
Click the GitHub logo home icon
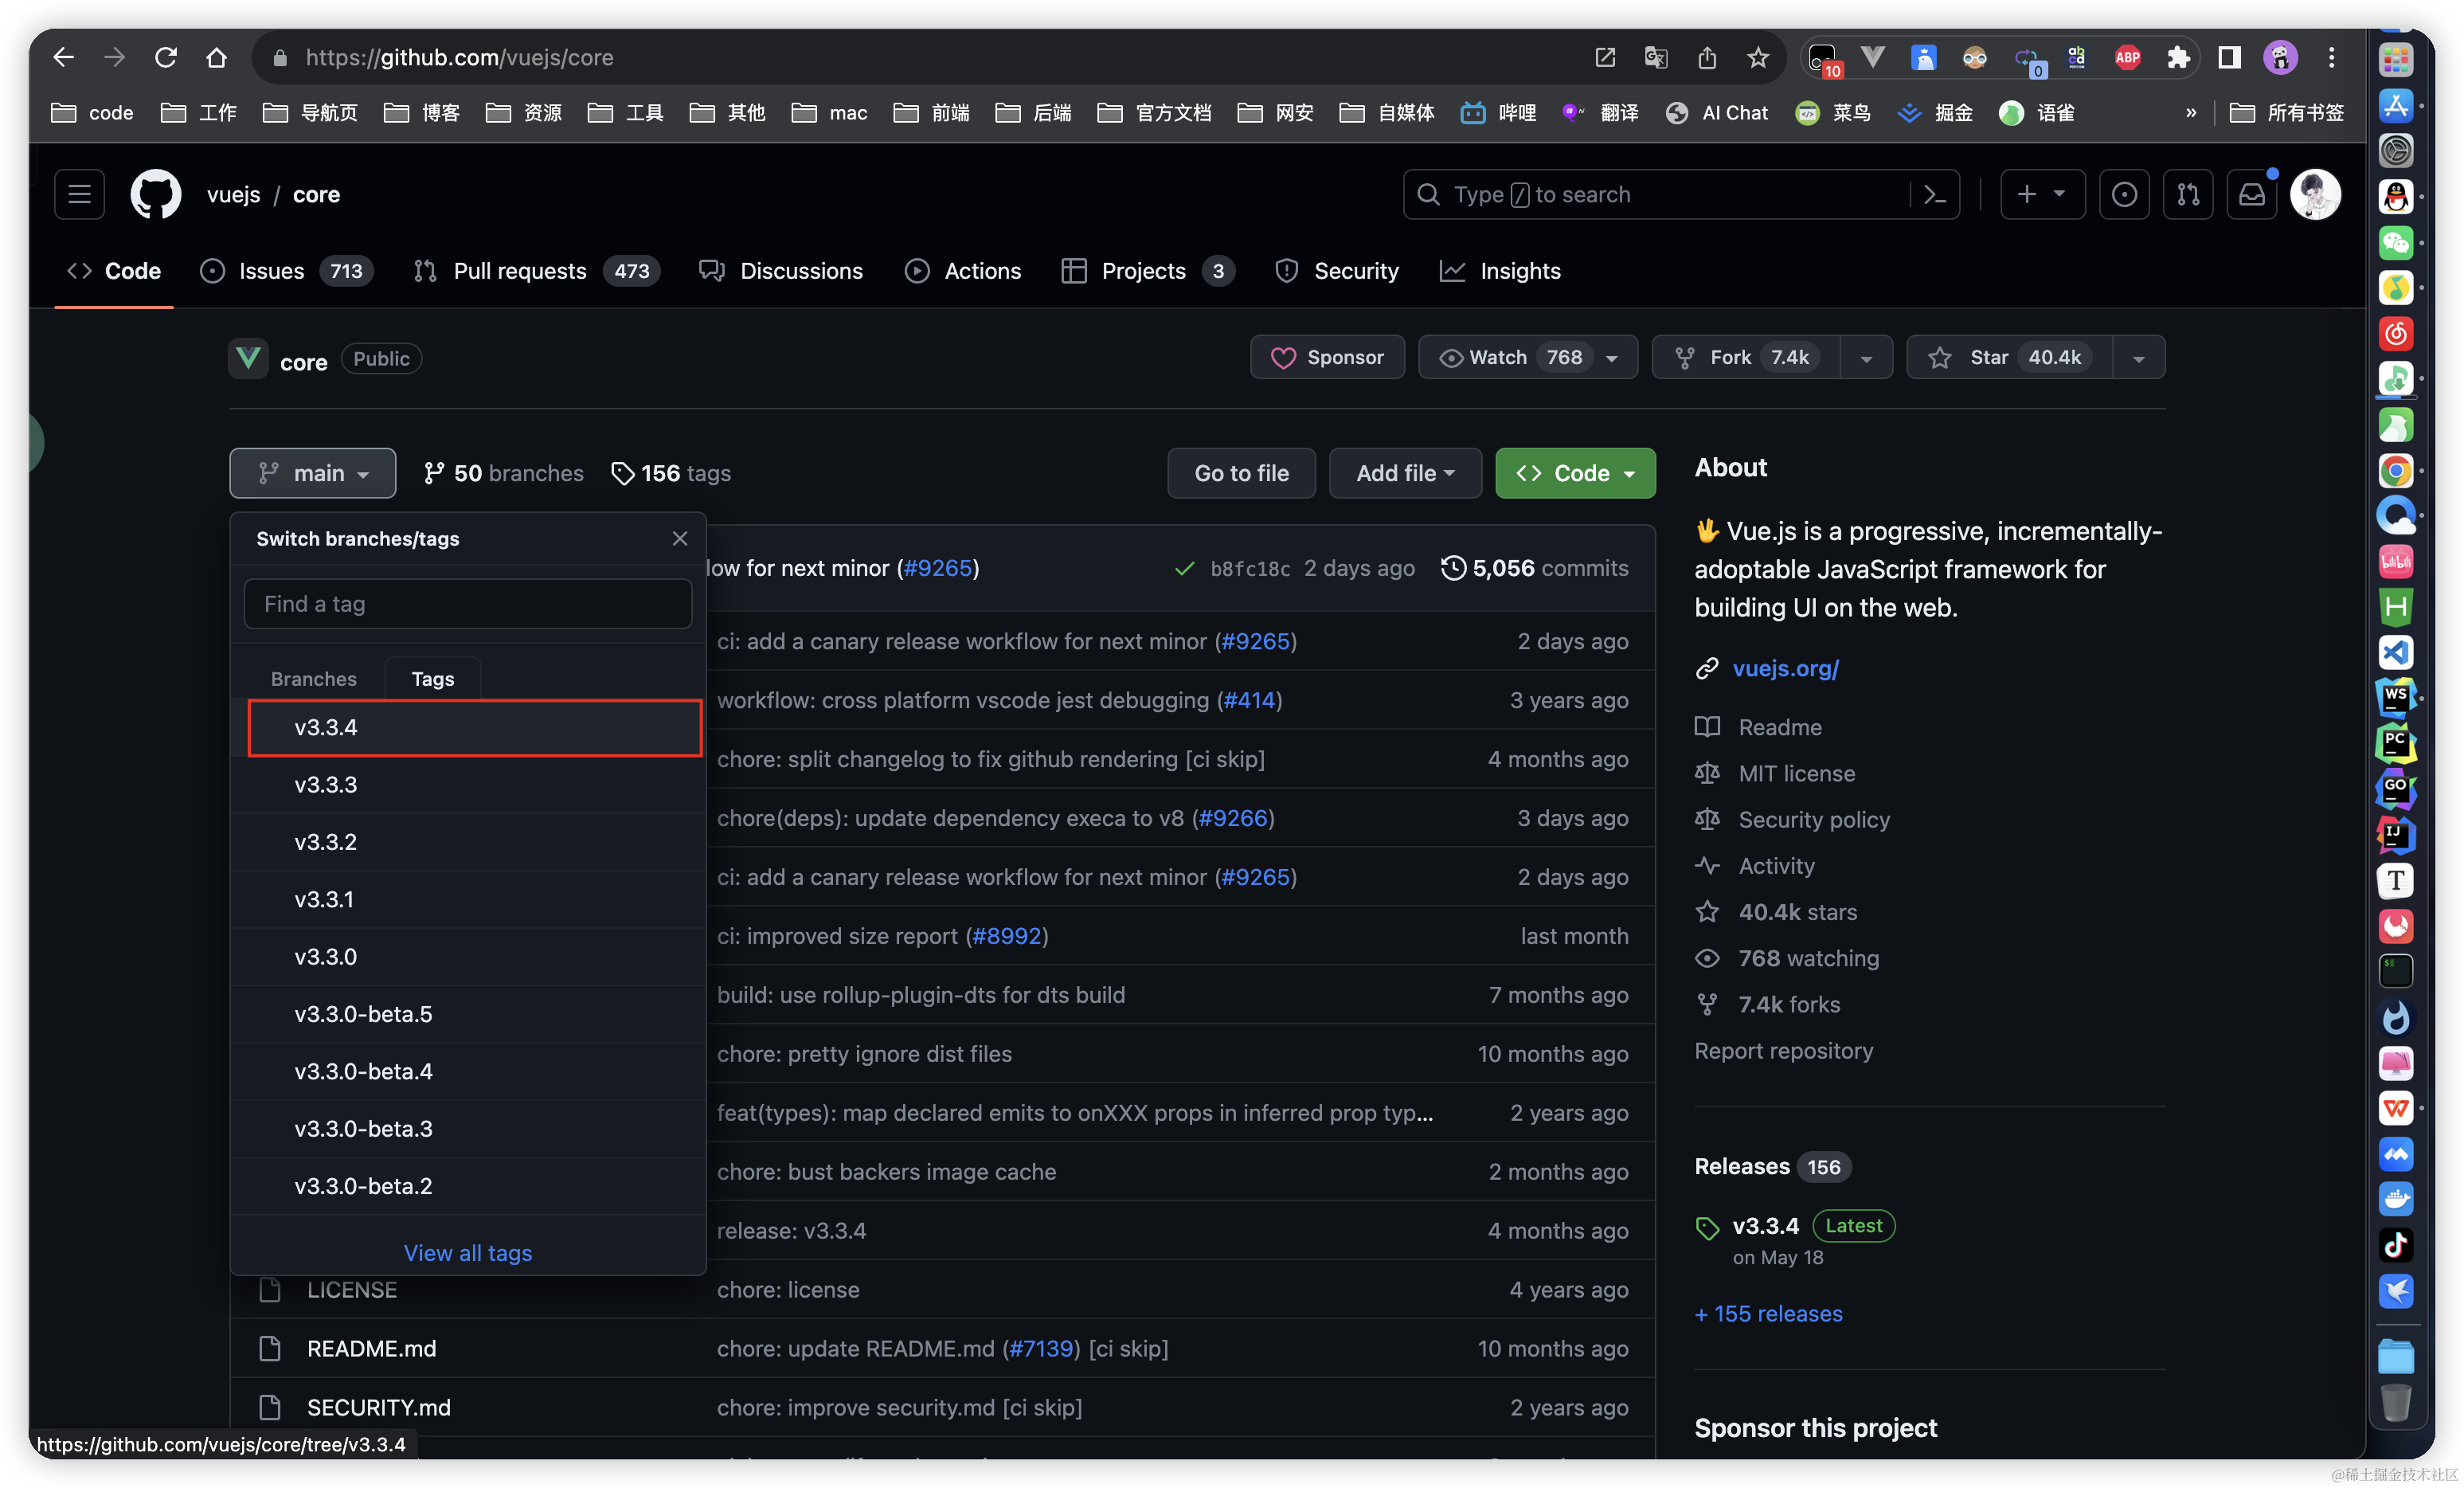point(156,194)
